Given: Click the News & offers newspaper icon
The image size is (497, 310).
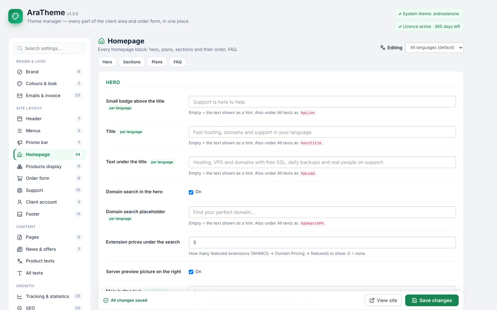Looking at the screenshot, I should tap(20, 249).
